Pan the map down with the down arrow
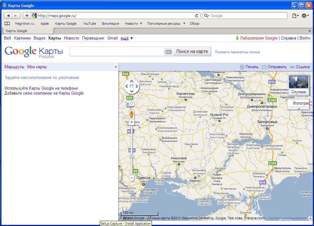 click(131, 91)
